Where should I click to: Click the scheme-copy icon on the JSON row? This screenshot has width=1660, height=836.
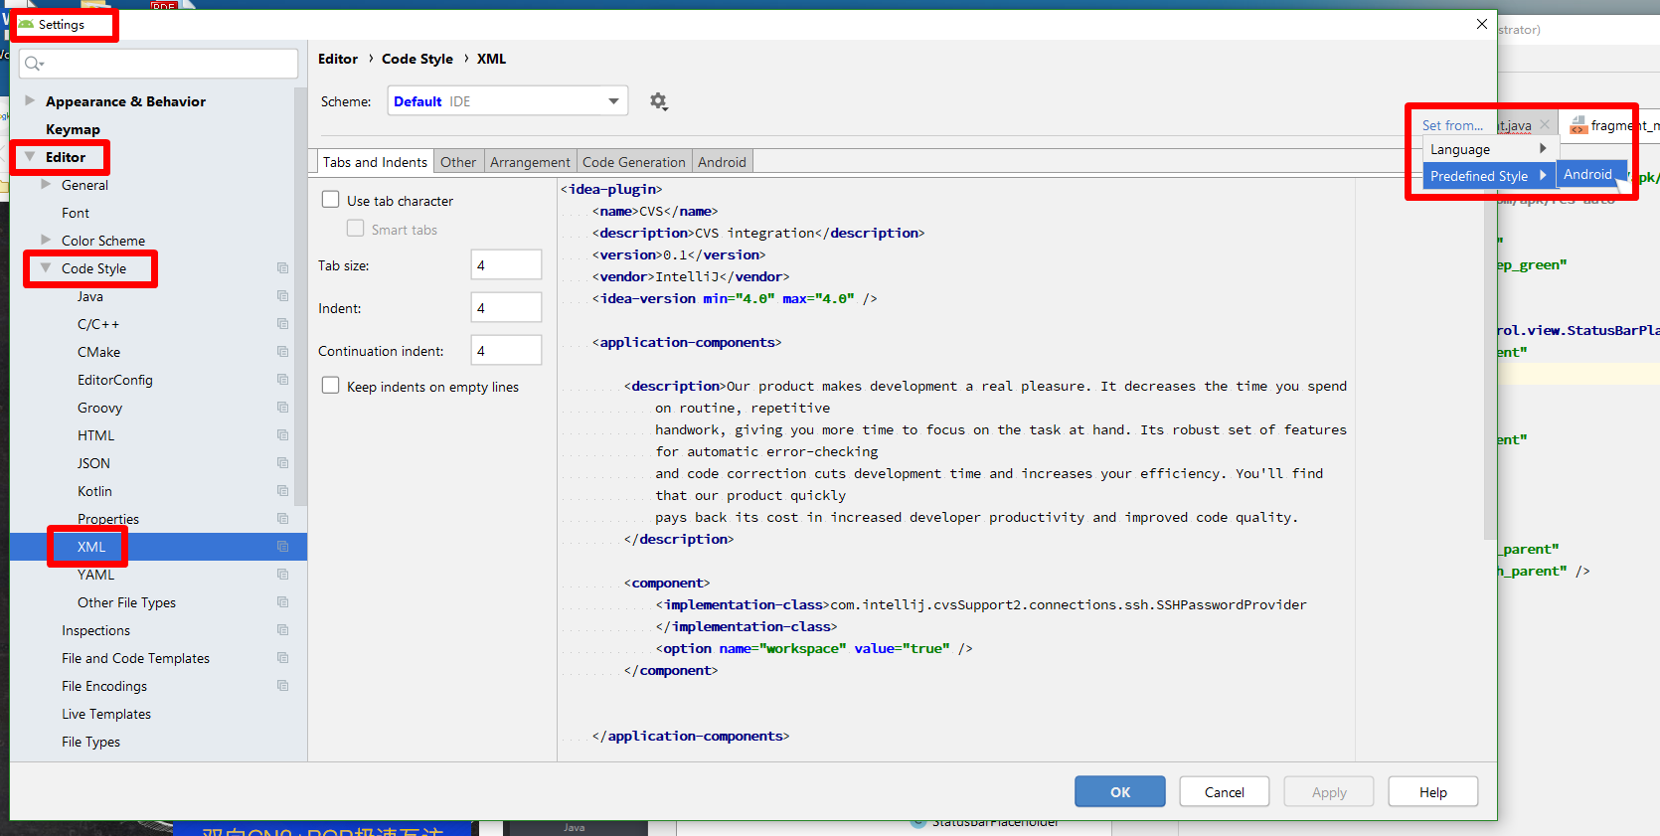(x=282, y=463)
